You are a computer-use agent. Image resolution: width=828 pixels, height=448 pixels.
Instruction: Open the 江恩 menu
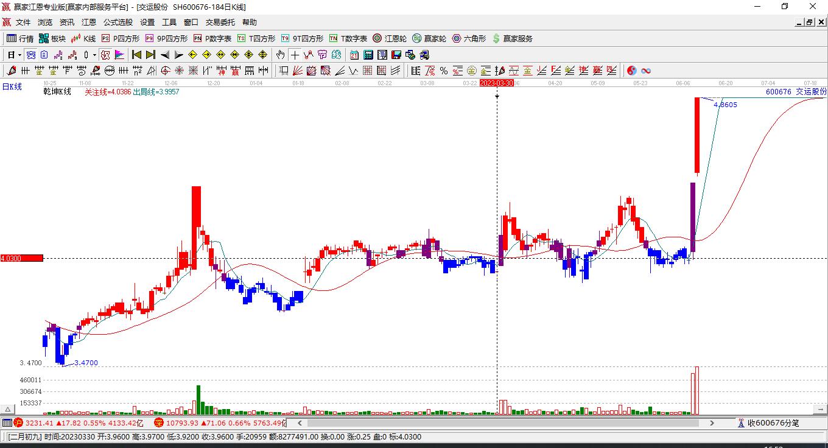89,22
